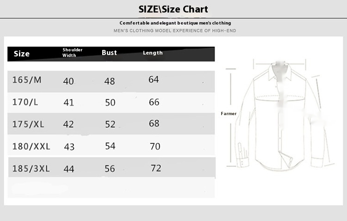Select the 185/3XL size row label

pos(31,169)
